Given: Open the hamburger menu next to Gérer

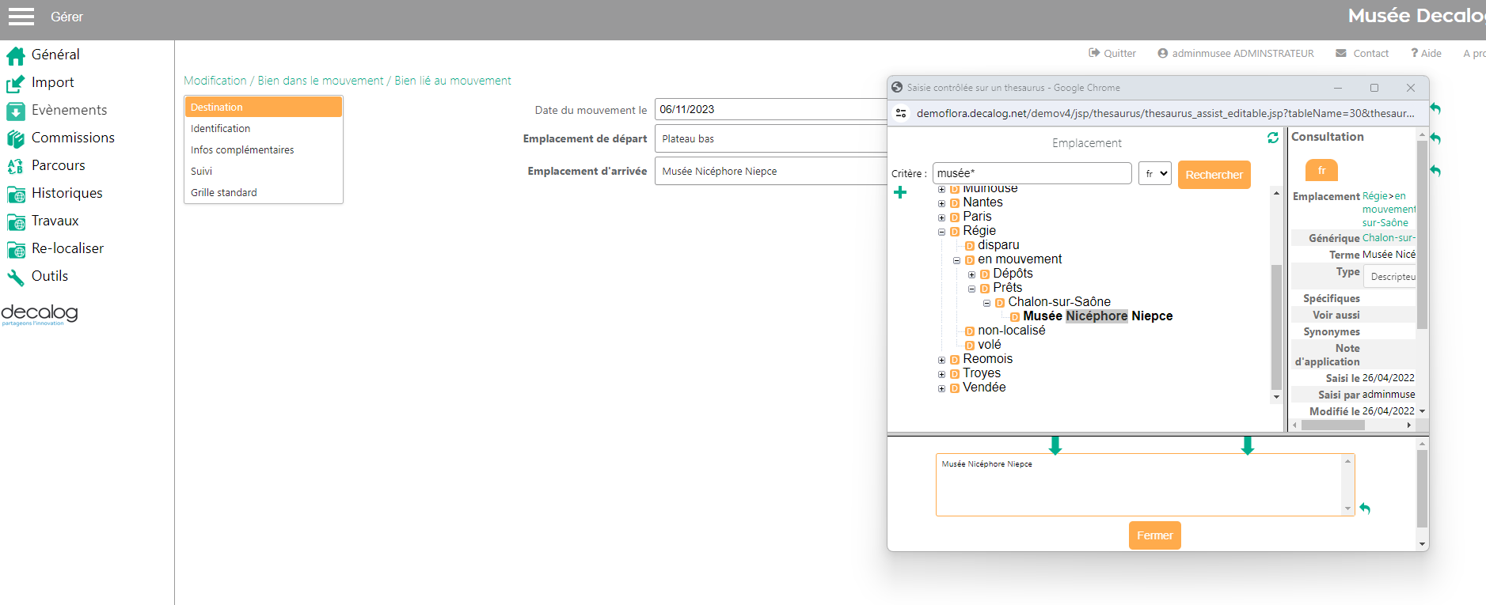Looking at the screenshot, I should coord(21,17).
